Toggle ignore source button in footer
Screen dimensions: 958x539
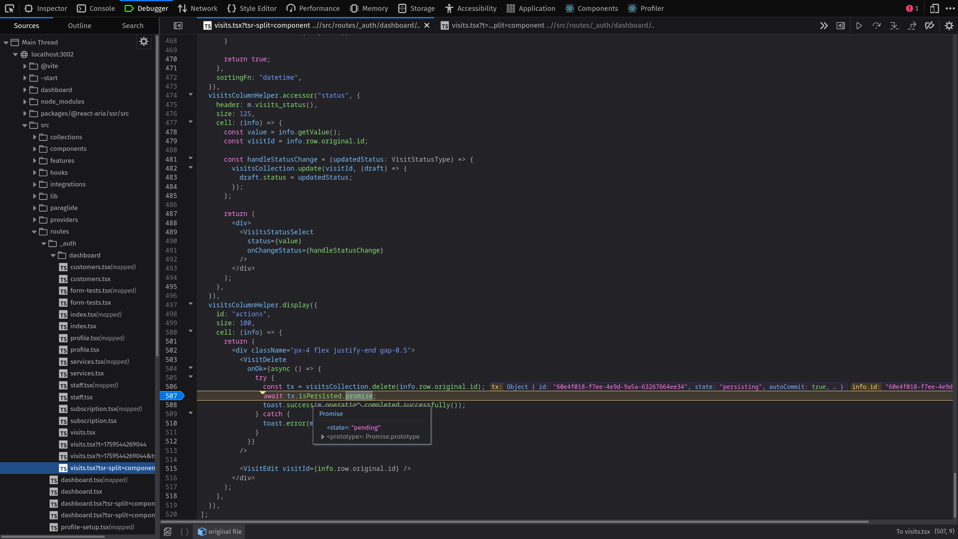(x=168, y=532)
